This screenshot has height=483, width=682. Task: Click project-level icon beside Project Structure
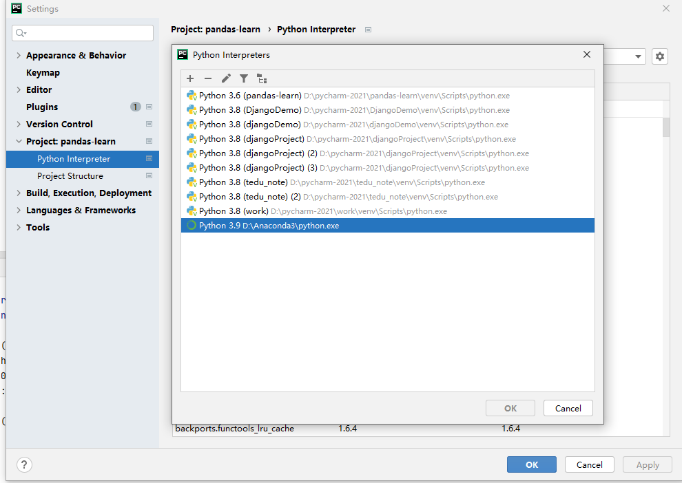click(149, 176)
